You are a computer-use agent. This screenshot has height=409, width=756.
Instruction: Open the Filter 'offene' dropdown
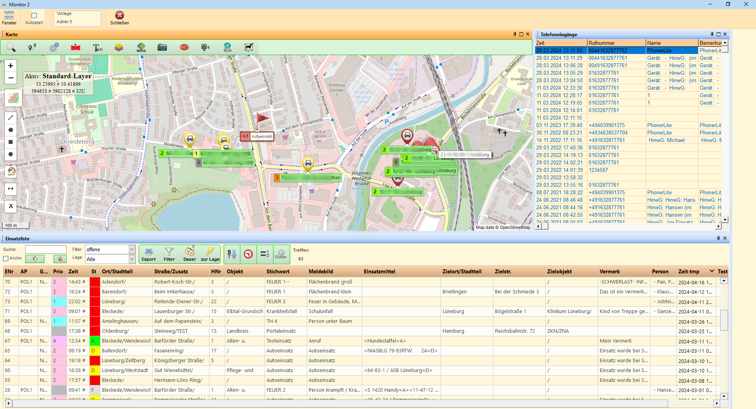click(132, 249)
